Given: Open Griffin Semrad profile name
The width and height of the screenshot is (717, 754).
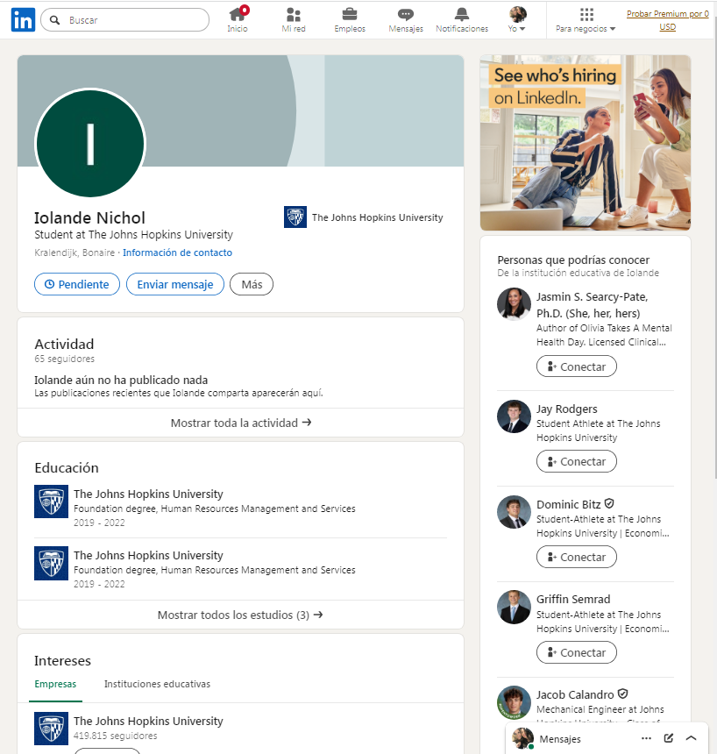Looking at the screenshot, I should pyautogui.click(x=573, y=599).
